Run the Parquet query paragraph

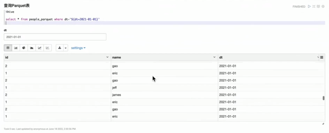coord(309,7)
